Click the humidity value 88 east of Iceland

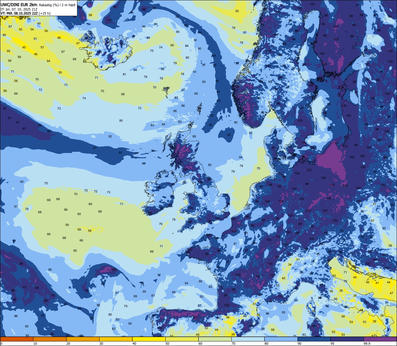pos(148,38)
